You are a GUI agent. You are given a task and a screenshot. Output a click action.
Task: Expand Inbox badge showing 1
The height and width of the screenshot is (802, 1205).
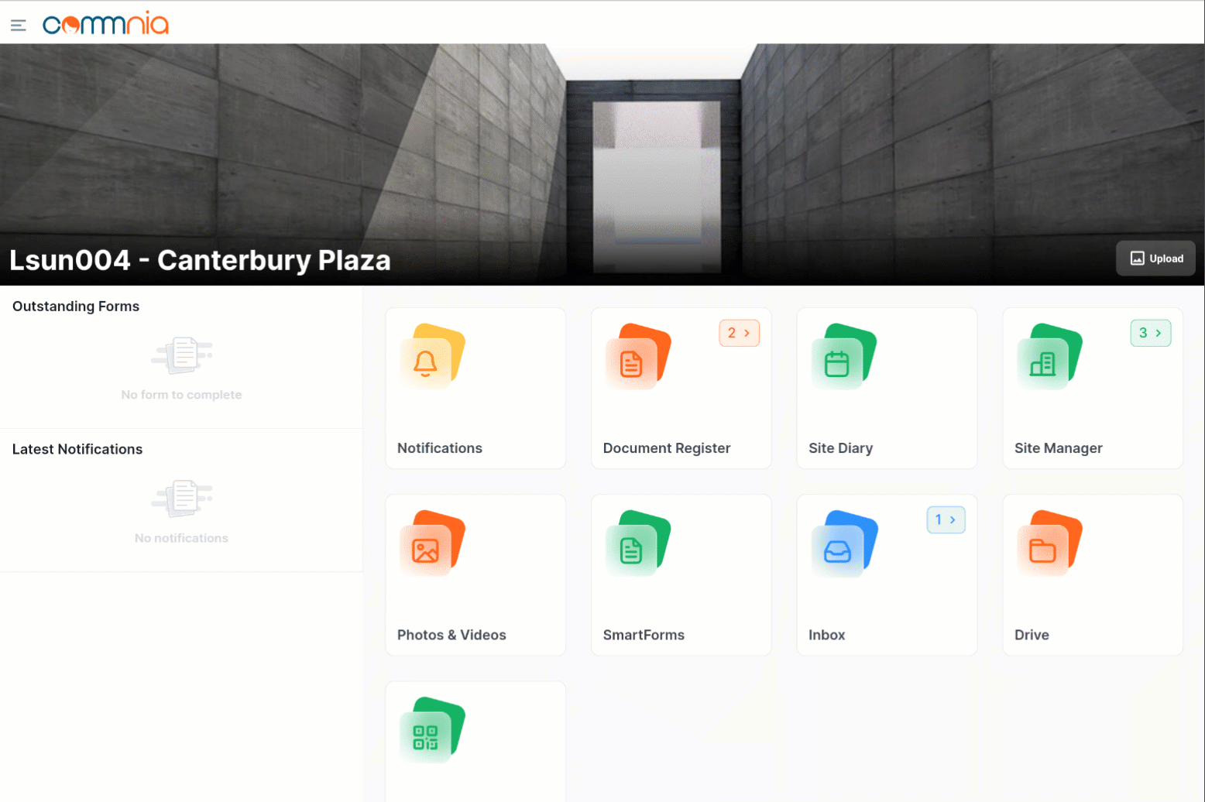(946, 519)
